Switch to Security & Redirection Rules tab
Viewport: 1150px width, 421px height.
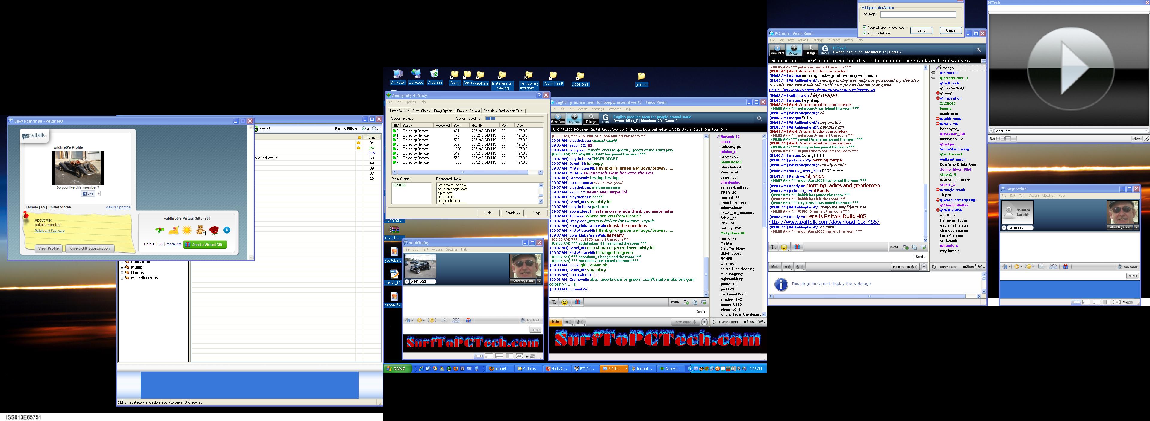coord(503,111)
